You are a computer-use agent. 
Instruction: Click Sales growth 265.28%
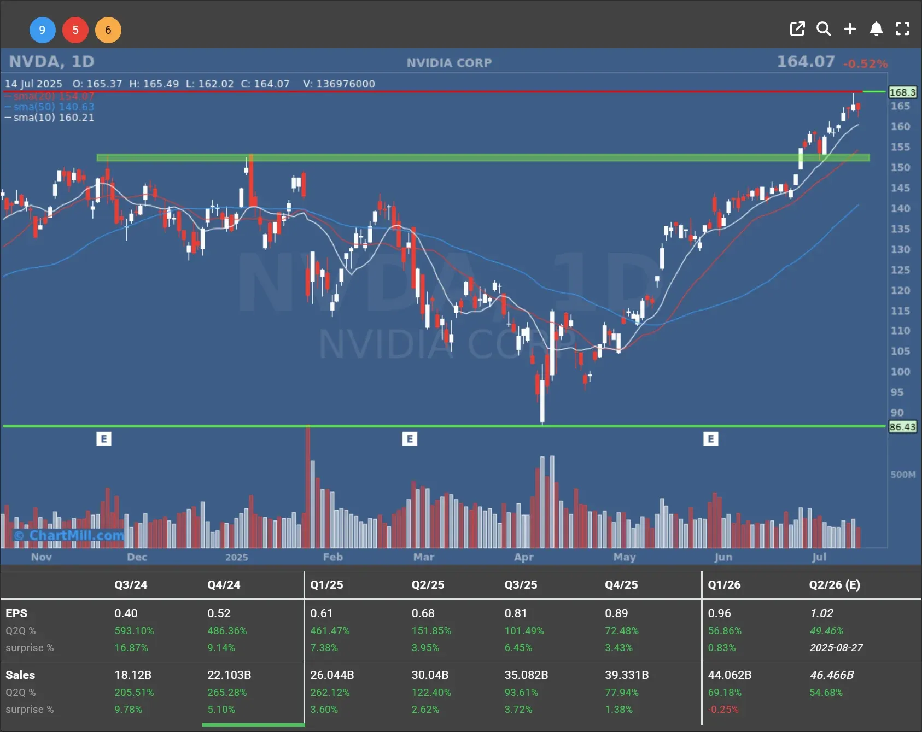(227, 693)
